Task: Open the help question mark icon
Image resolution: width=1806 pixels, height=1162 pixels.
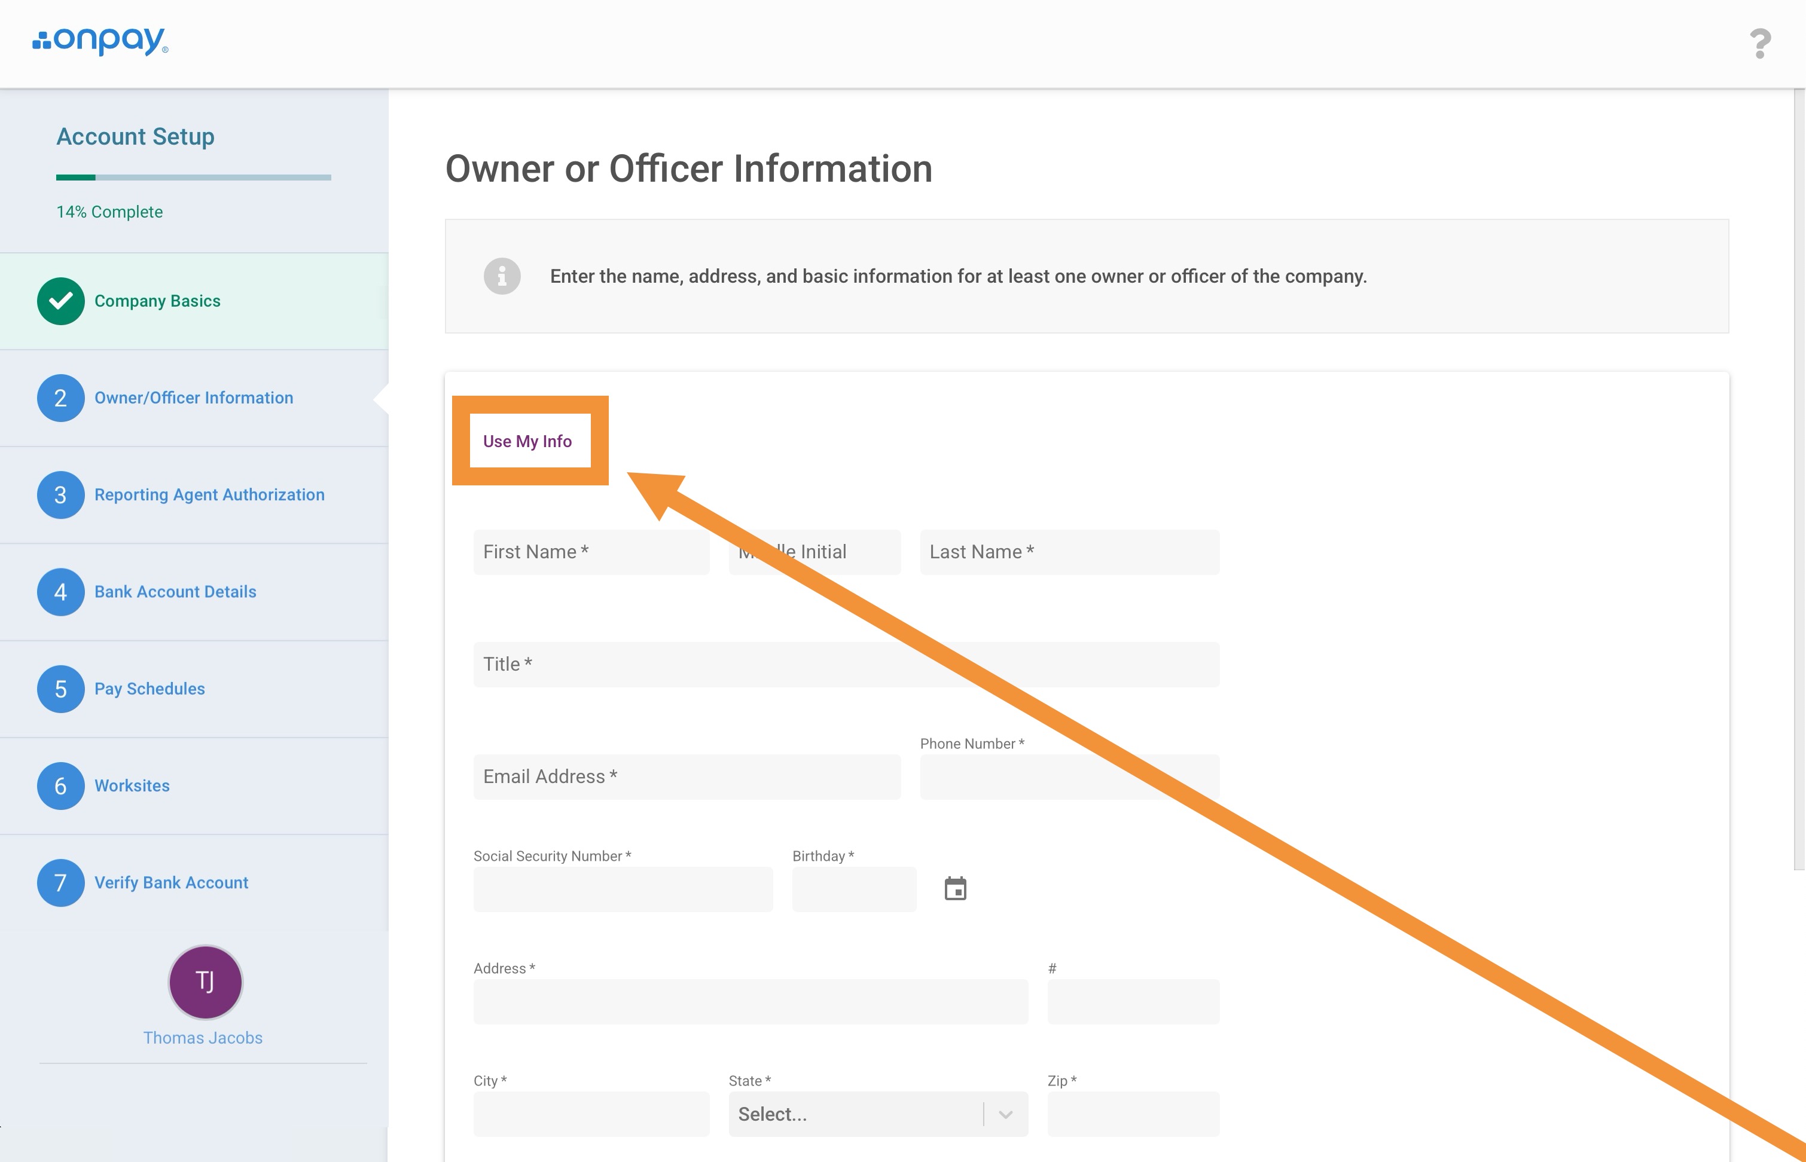Action: pos(1759,44)
